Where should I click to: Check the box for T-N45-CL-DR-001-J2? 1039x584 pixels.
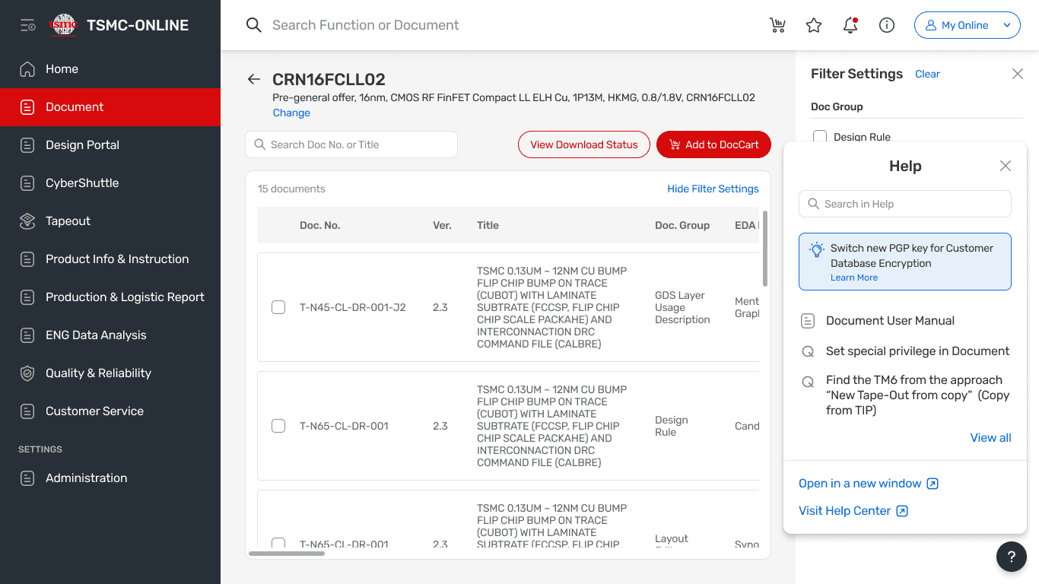[x=278, y=307]
